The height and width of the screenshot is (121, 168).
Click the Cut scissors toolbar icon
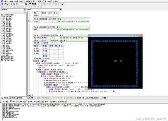coord(11,4)
